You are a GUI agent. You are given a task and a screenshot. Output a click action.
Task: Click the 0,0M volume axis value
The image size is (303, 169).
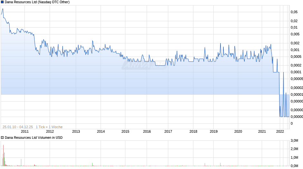pos(294,166)
